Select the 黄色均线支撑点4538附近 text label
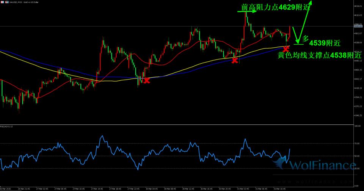The width and height of the screenshot is (364, 191). [x=319, y=55]
